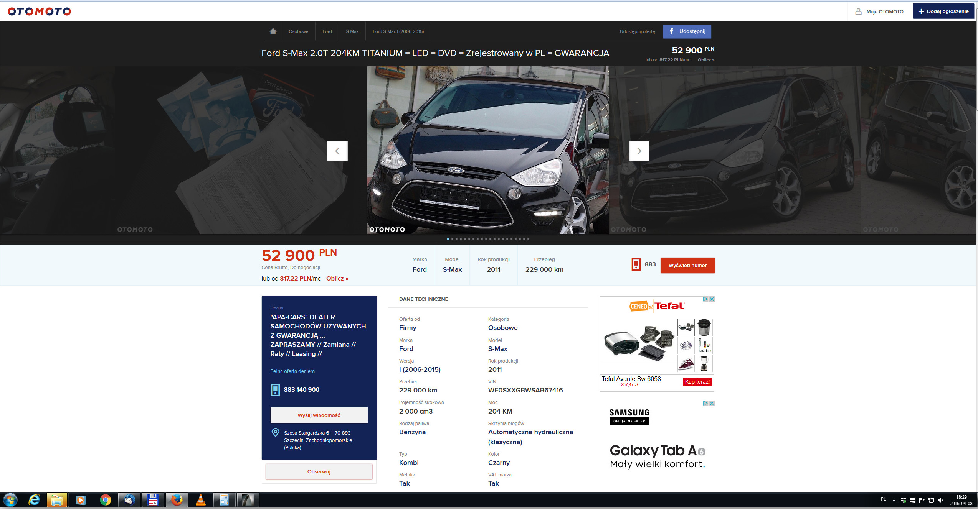Select the first gallery pagination dot
The height and width of the screenshot is (509, 978).
448,239
